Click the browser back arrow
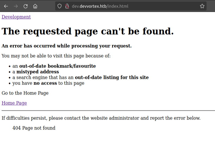The image size is (215, 144). (x=6, y=6)
